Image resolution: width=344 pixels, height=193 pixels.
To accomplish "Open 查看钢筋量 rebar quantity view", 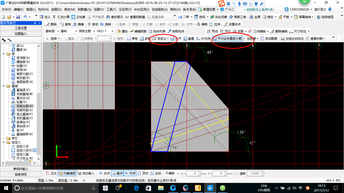I will point(135,17).
